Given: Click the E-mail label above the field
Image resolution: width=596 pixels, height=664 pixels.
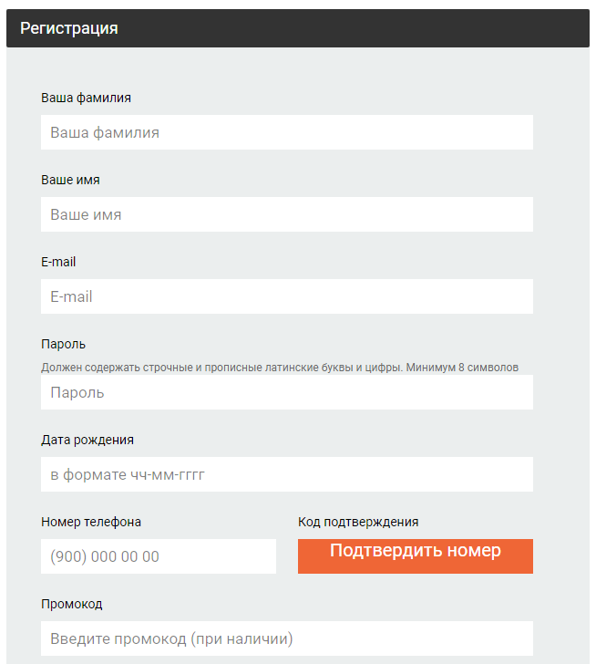Looking at the screenshot, I should point(58,262).
